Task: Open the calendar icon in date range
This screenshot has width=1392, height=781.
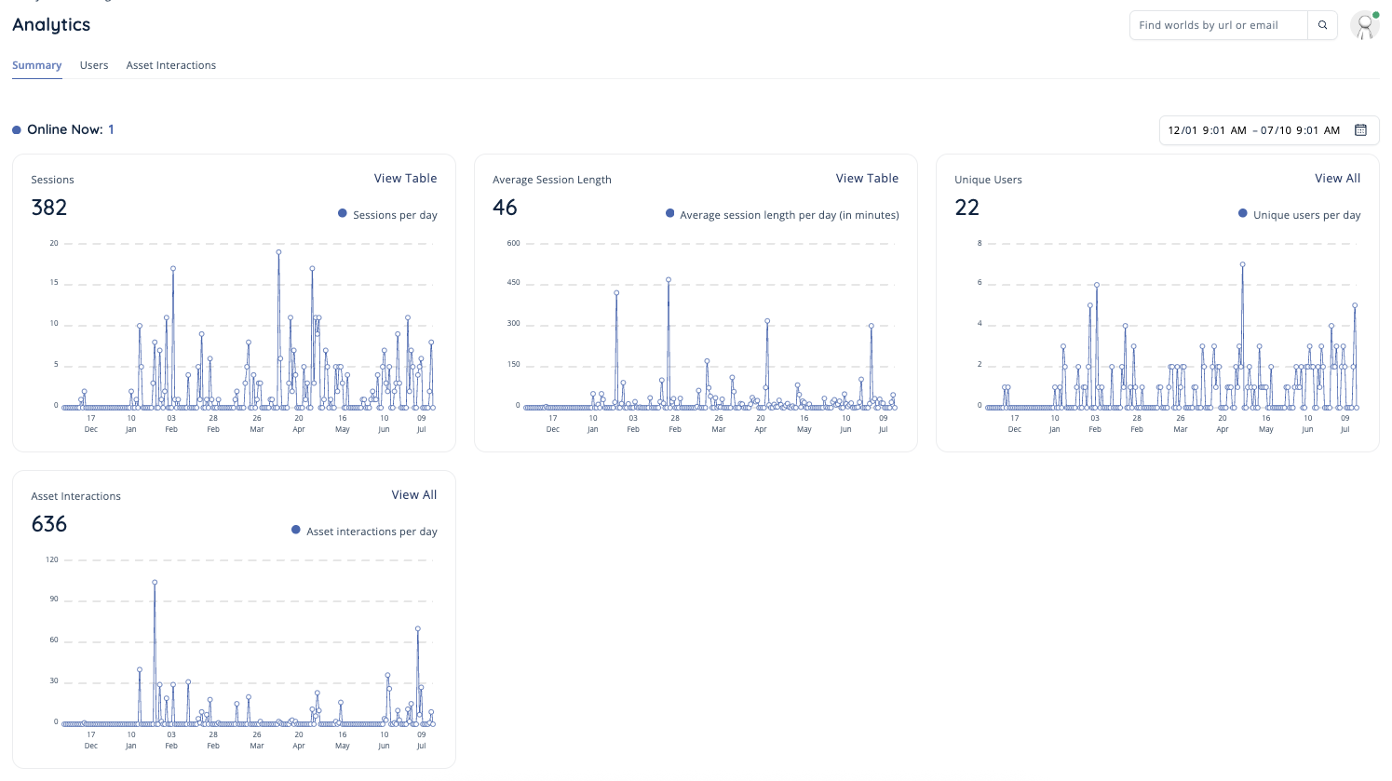Action: (1360, 130)
